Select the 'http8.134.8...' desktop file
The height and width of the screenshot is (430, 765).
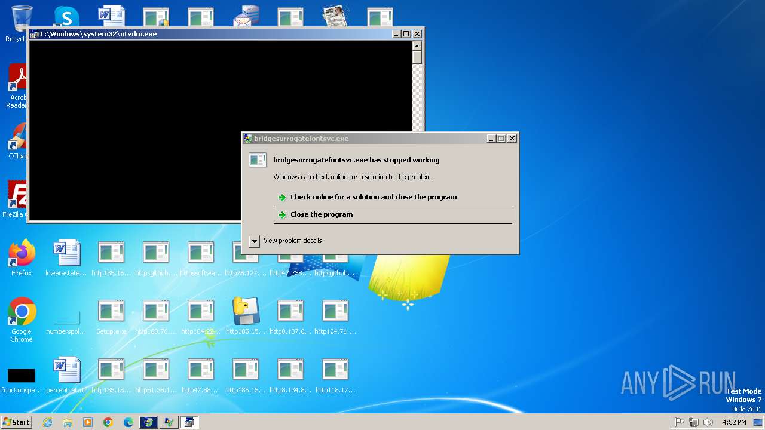click(290, 376)
